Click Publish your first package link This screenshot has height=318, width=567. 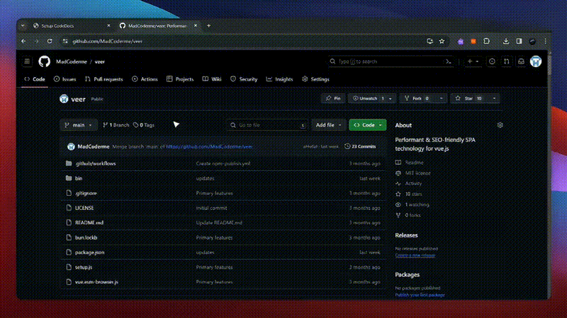tap(420, 295)
